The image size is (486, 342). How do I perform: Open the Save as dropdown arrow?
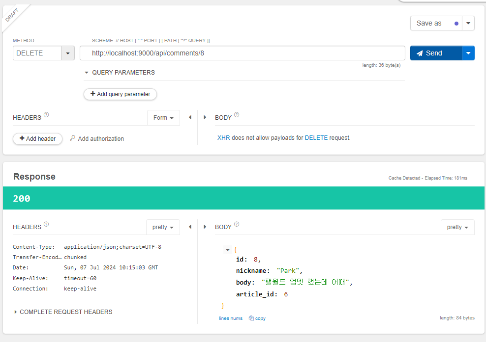(468, 23)
